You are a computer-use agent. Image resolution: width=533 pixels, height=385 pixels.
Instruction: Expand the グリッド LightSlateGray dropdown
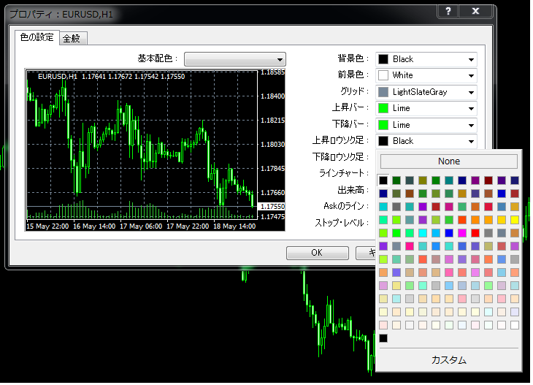pos(426,92)
